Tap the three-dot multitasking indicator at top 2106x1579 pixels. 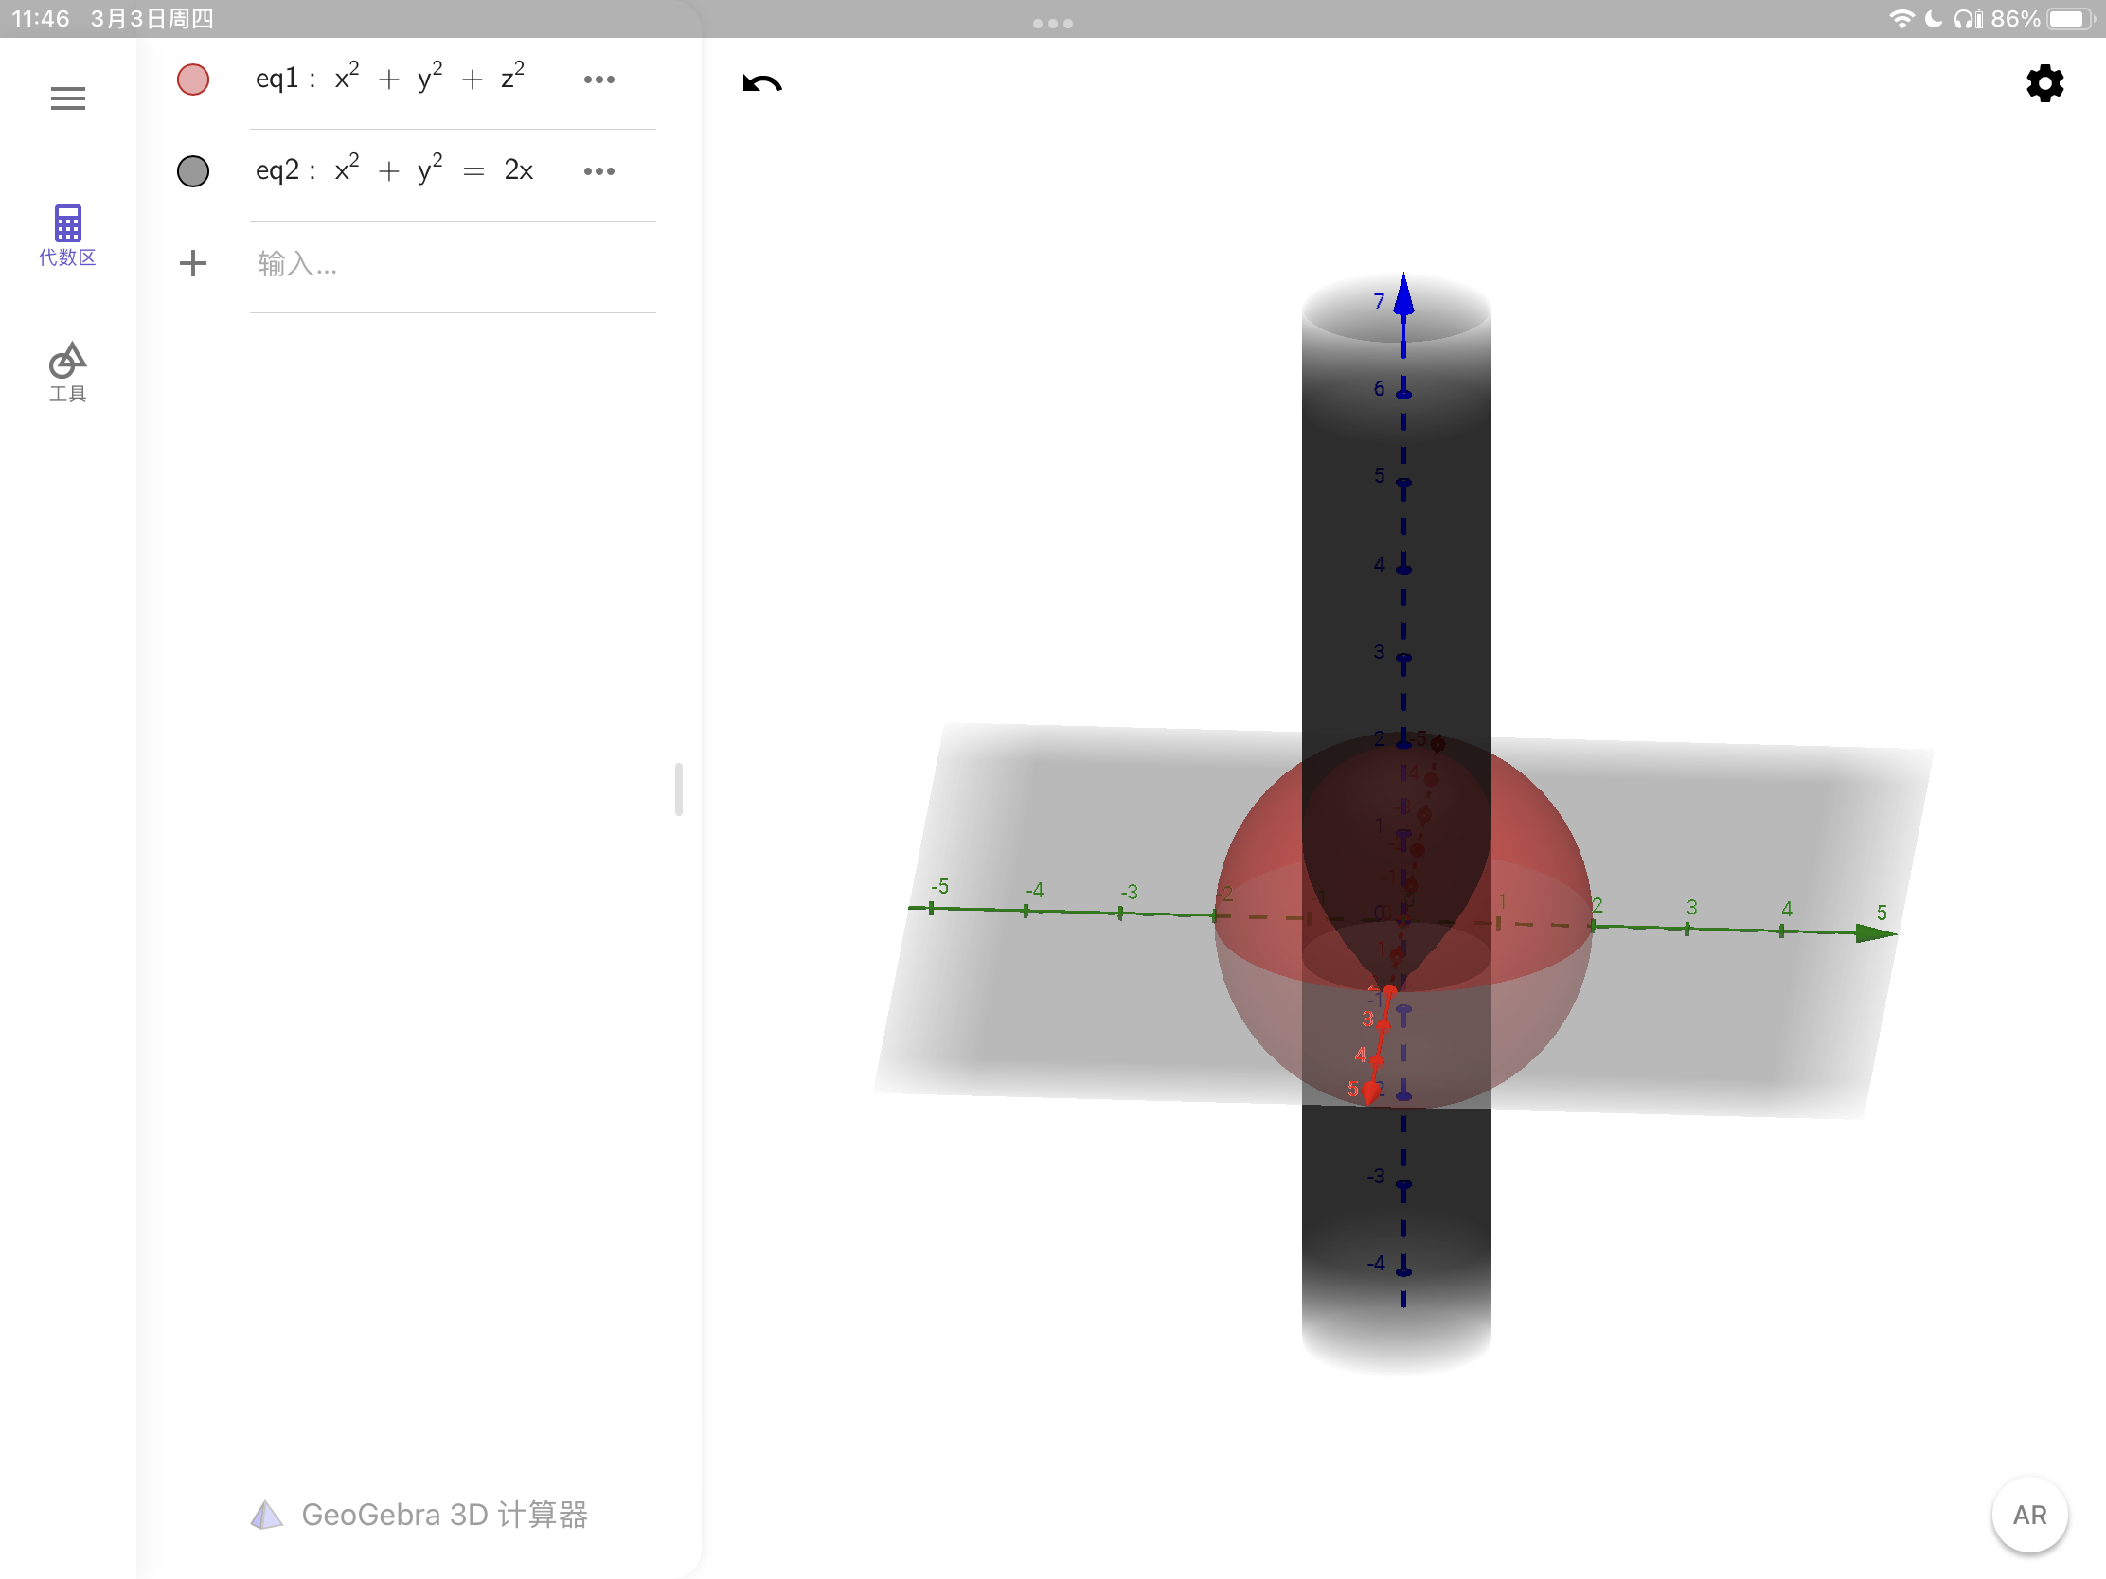pos(1052,23)
